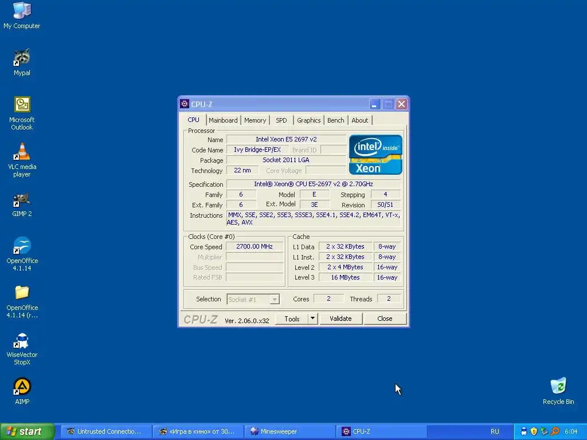Click the 22 nm technology value
Viewport: 587px width, 440px height.
242,170
